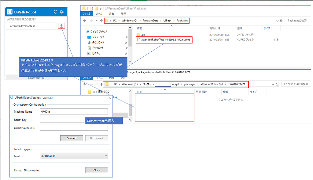This screenshot has height=180, width=313.
Task: Click the refresh icon in UiPath Robot tray
Action: click(56, 12)
